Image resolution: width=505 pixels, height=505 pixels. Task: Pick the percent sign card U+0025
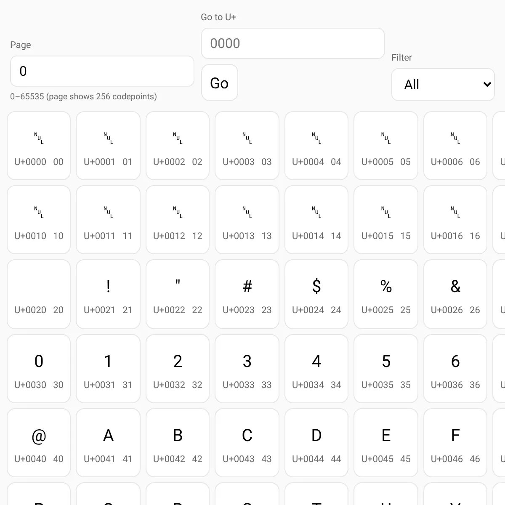point(386,294)
